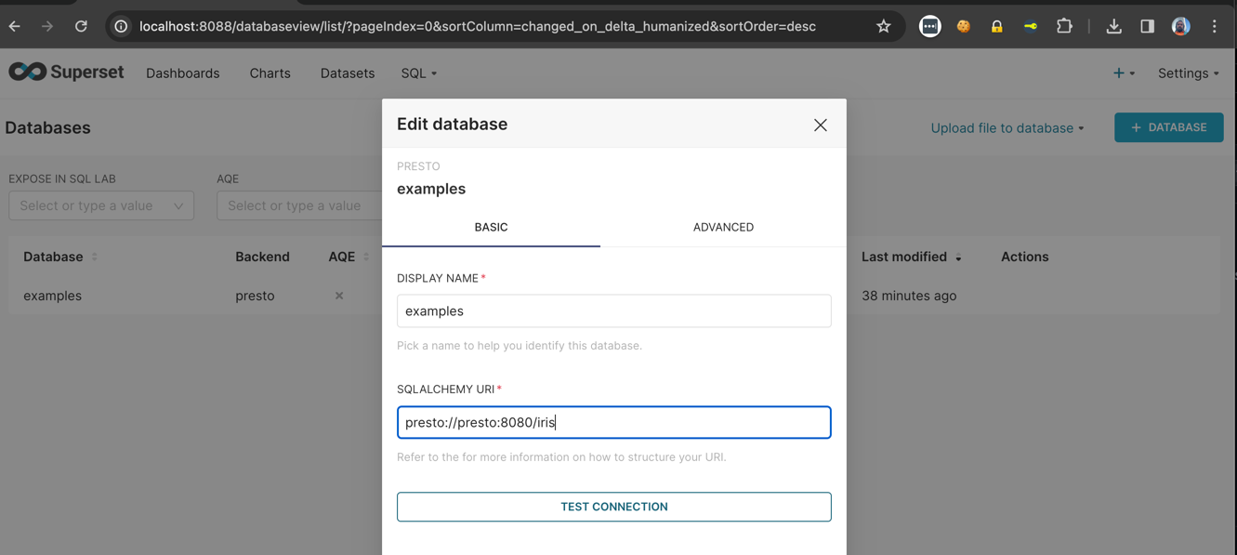Click the Backend column header
This screenshot has height=555, width=1237.
coord(262,257)
